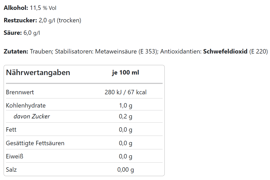
Task: Click the 0,00 g Salz value
Action: coord(126,170)
